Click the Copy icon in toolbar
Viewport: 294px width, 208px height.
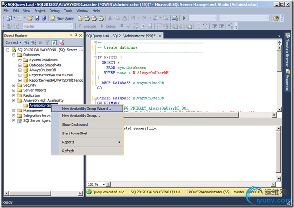pos(117,18)
